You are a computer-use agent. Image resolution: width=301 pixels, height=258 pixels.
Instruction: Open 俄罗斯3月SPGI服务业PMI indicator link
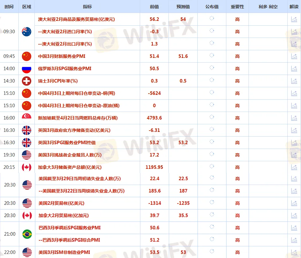[64, 69]
